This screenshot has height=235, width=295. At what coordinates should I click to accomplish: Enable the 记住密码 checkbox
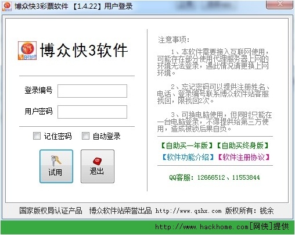point(37,136)
